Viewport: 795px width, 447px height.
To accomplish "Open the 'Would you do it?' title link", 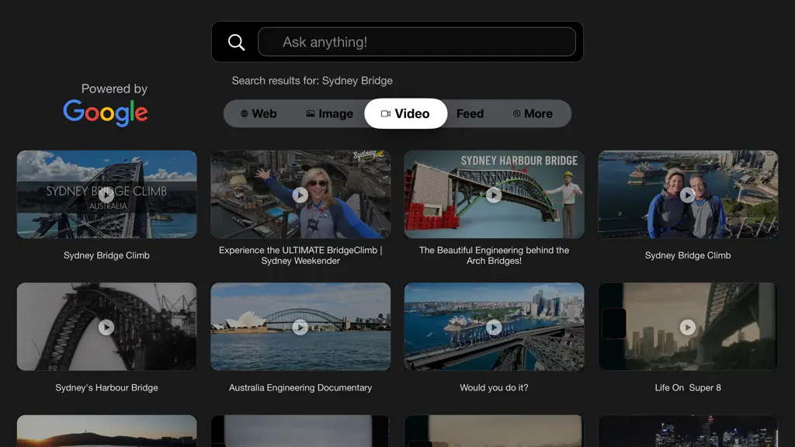I will coord(494,388).
